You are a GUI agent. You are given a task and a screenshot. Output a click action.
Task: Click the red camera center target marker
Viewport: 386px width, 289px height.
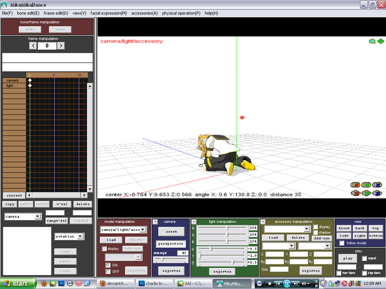[x=242, y=118]
